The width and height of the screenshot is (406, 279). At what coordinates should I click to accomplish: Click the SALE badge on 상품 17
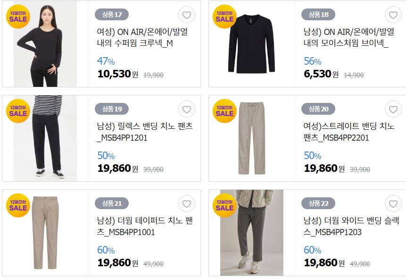(x=18, y=17)
